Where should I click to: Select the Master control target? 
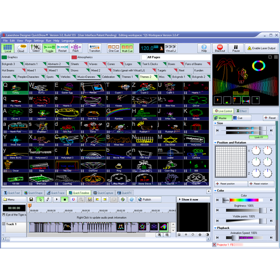(x=223, y=118)
